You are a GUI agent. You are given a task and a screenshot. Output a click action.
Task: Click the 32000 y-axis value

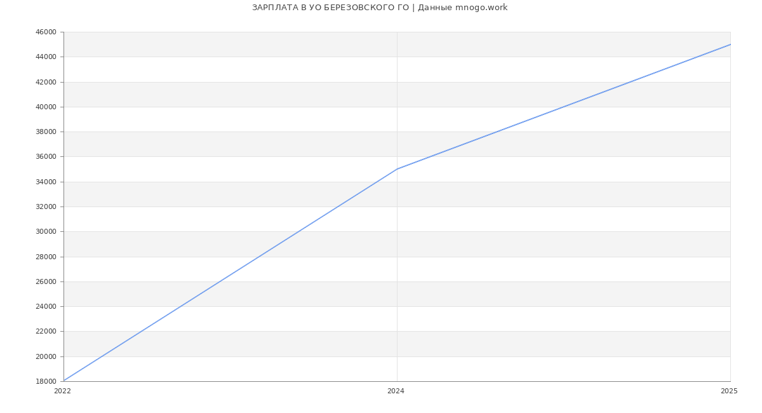(x=46, y=207)
